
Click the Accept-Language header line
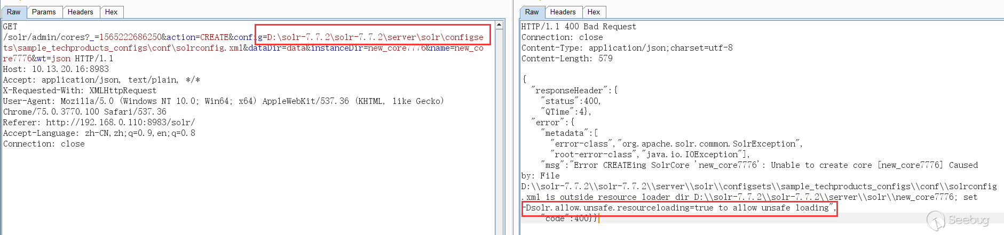99,133
